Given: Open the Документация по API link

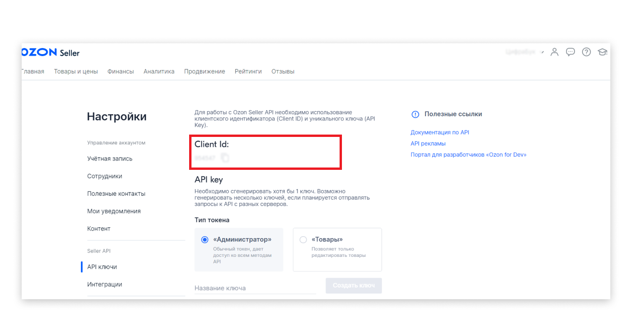Looking at the screenshot, I should tap(440, 133).
